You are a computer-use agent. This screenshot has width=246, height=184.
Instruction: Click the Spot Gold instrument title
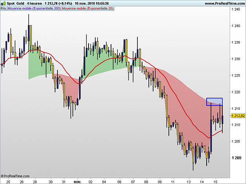click(x=15, y=4)
